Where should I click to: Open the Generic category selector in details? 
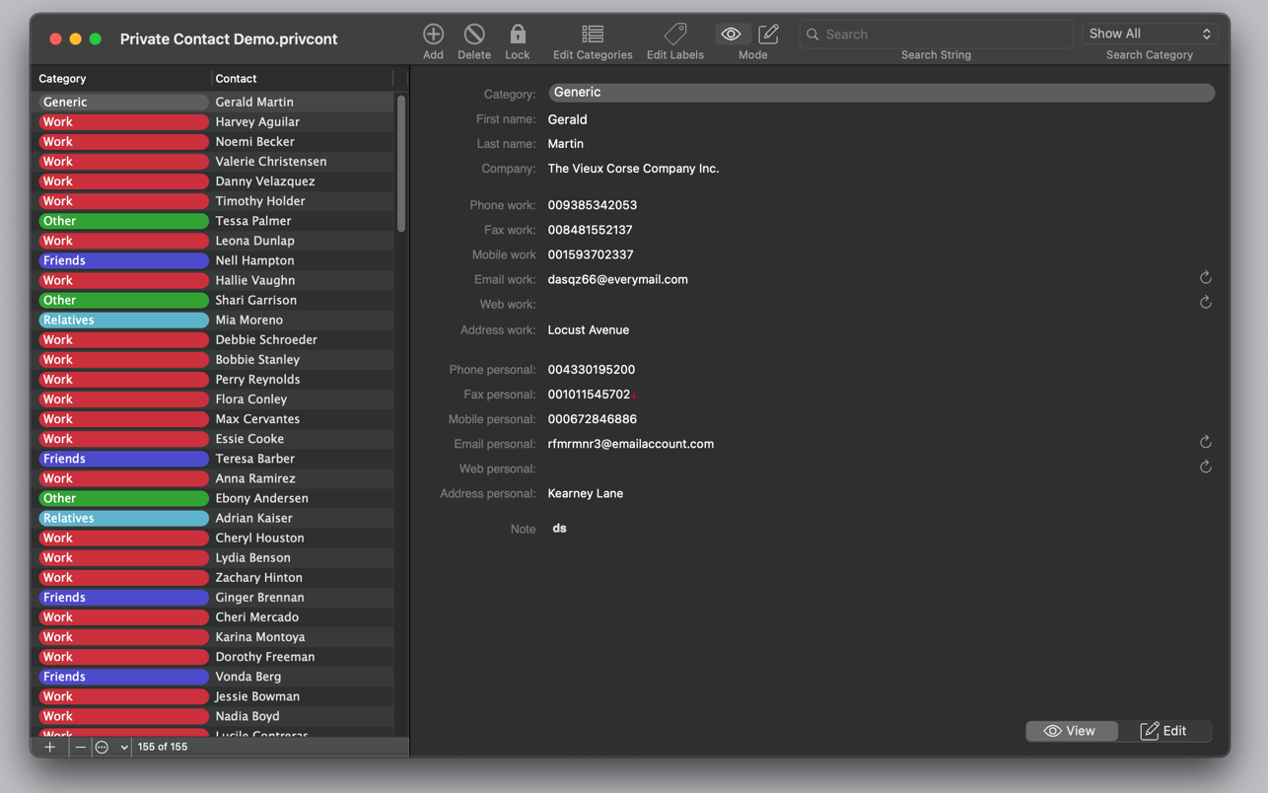click(x=881, y=93)
